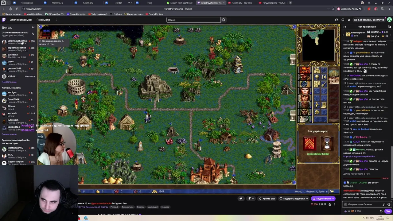Open the yarostnayaKoshka channel in sidebar

click(x=18, y=42)
